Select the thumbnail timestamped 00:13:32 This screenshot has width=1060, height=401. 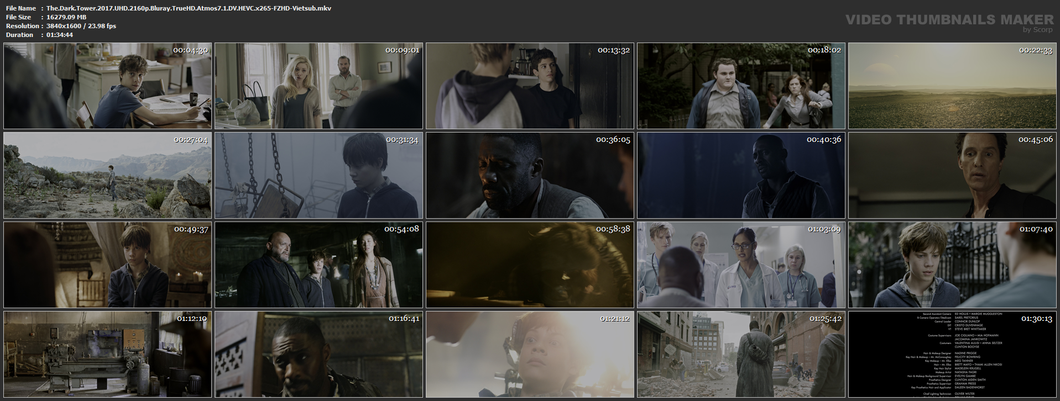coord(530,86)
